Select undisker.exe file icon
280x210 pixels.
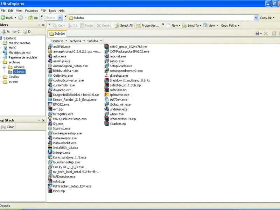pyautogui.click(x=107, y=109)
